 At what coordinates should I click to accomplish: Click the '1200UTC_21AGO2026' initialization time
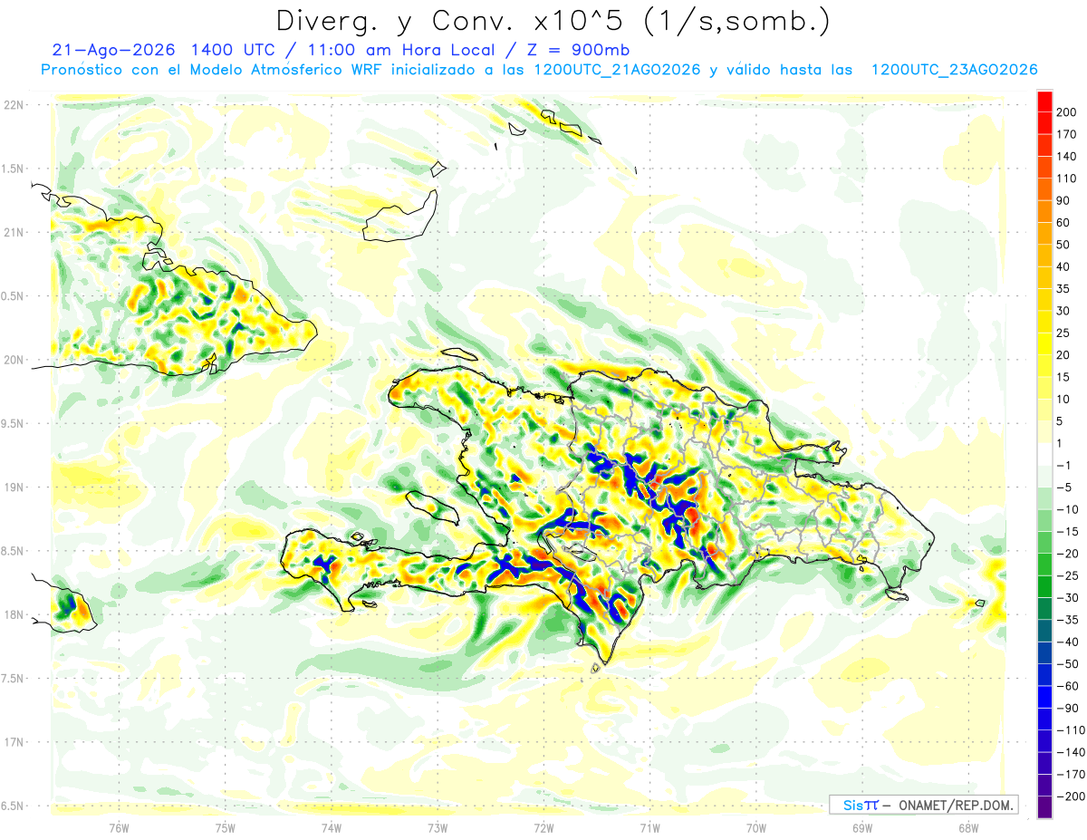pyautogui.click(x=616, y=70)
